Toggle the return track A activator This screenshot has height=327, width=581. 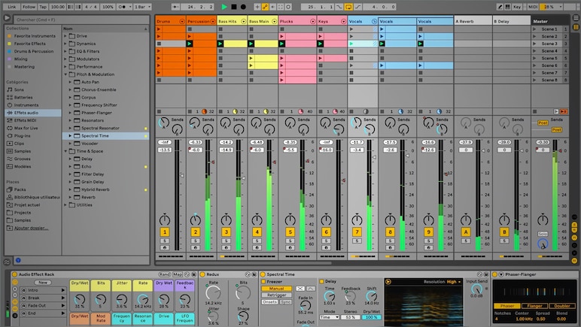(466, 232)
